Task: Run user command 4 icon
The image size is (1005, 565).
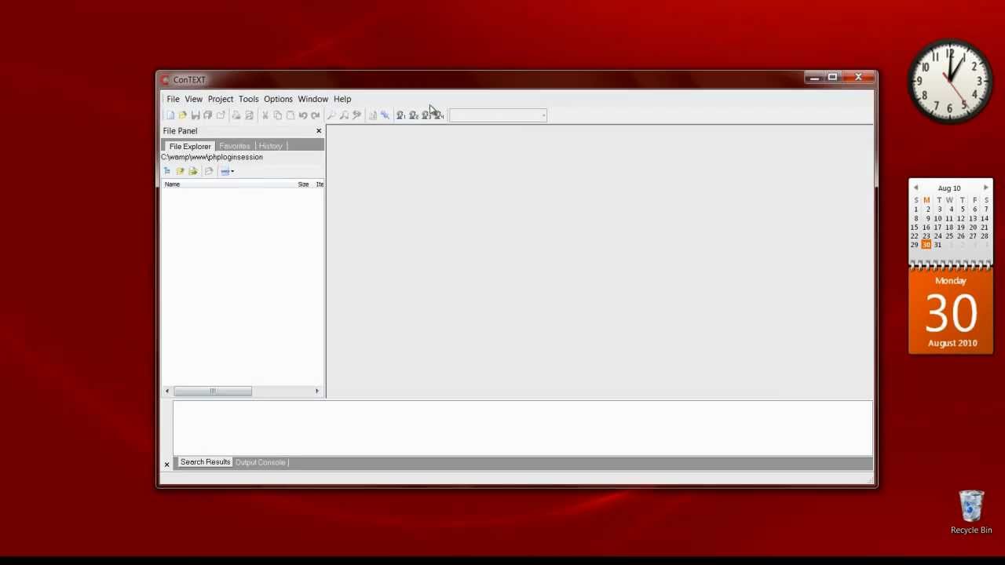Action: (439, 115)
